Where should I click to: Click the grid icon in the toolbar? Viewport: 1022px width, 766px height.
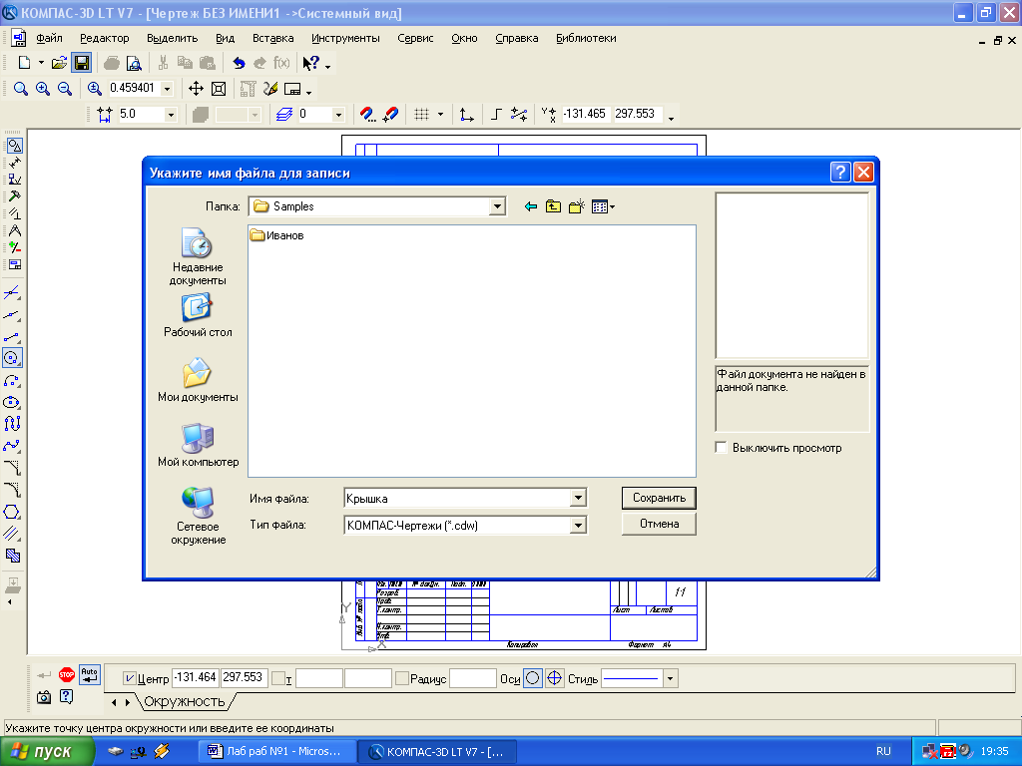pos(422,115)
